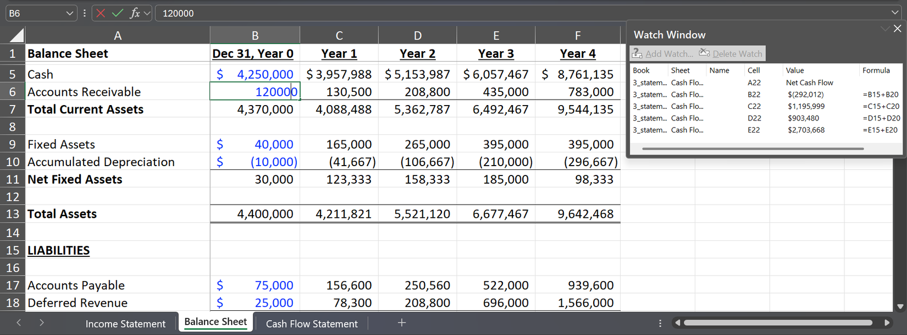The width and height of the screenshot is (907, 335).
Task: Click the Delete Watch button
Action: (731, 53)
